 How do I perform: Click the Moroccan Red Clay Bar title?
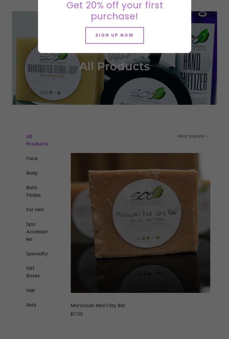(x=98, y=305)
